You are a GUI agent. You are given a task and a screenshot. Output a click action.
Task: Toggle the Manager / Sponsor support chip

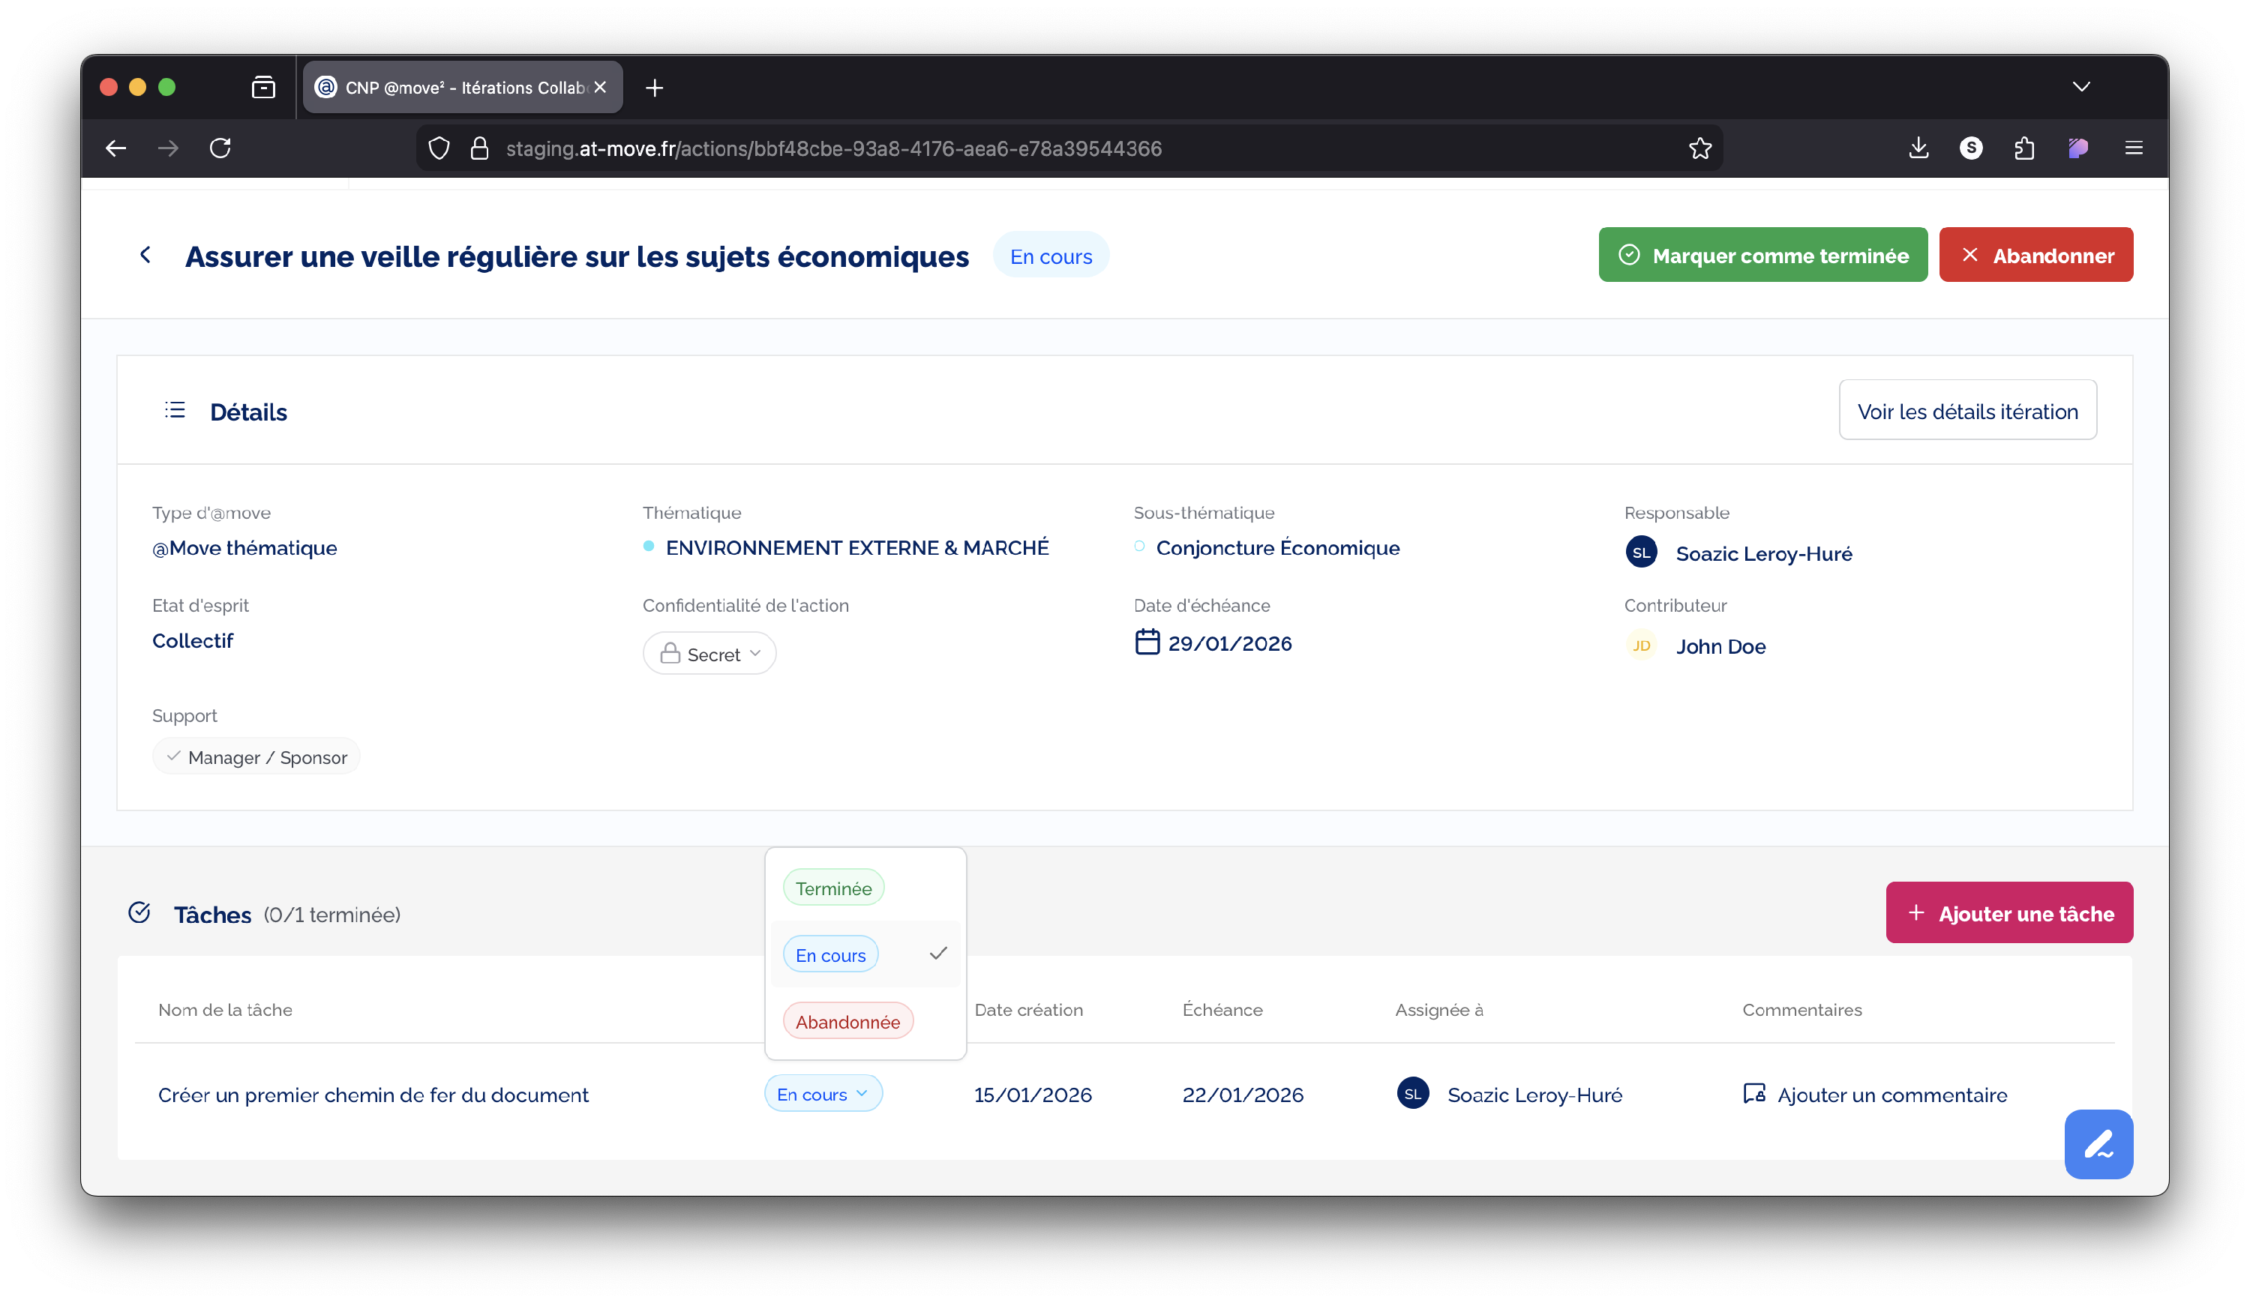[256, 756]
